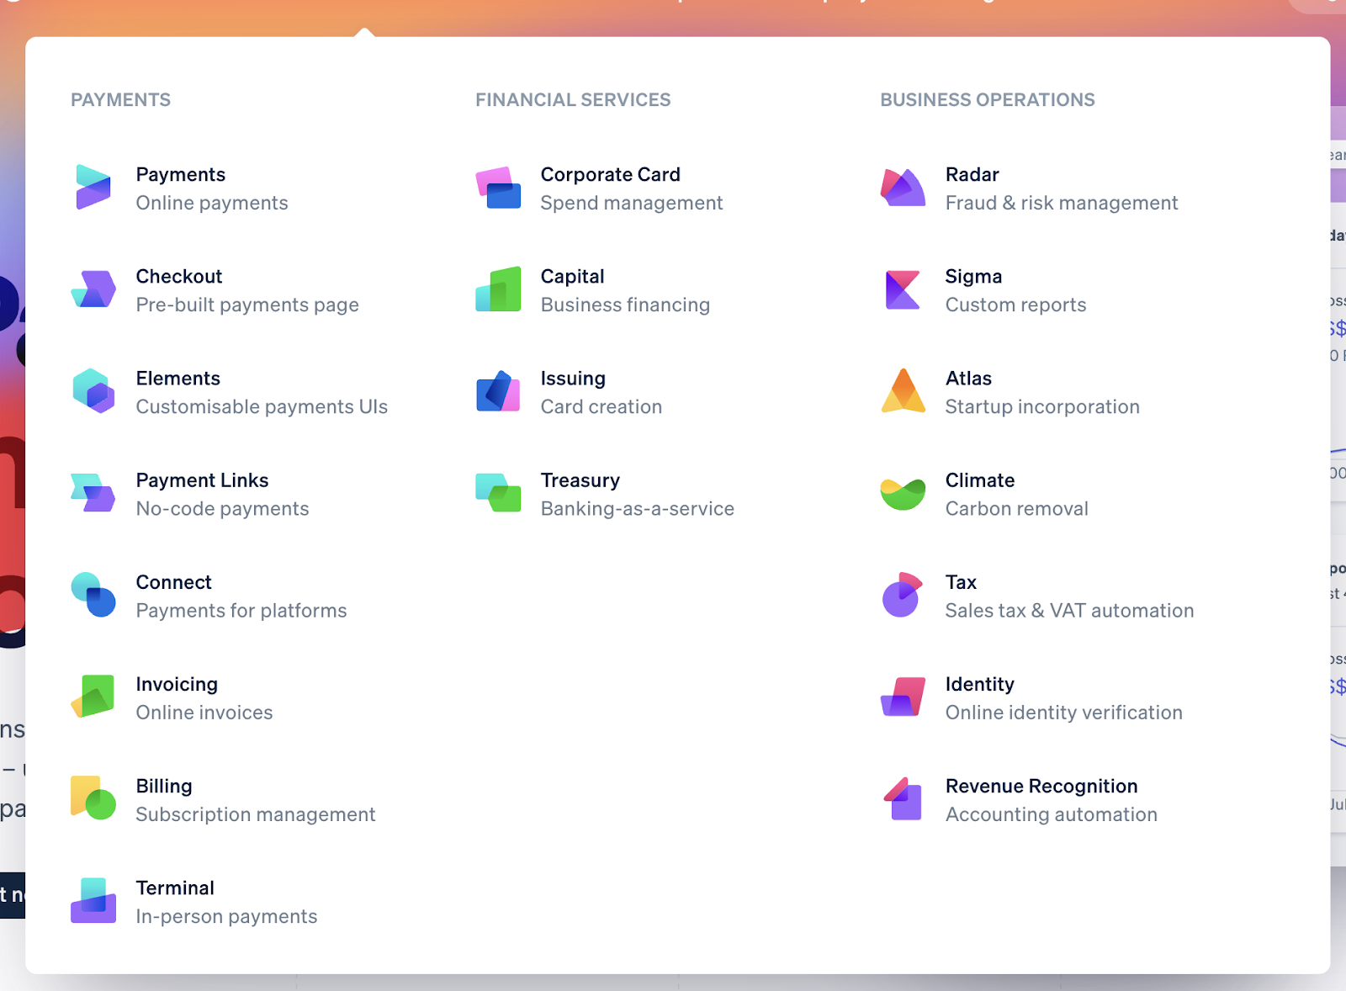Open the Radar menu link
Image resolution: width=1346 pixels, height=991 pixels.
coord(972,174)
